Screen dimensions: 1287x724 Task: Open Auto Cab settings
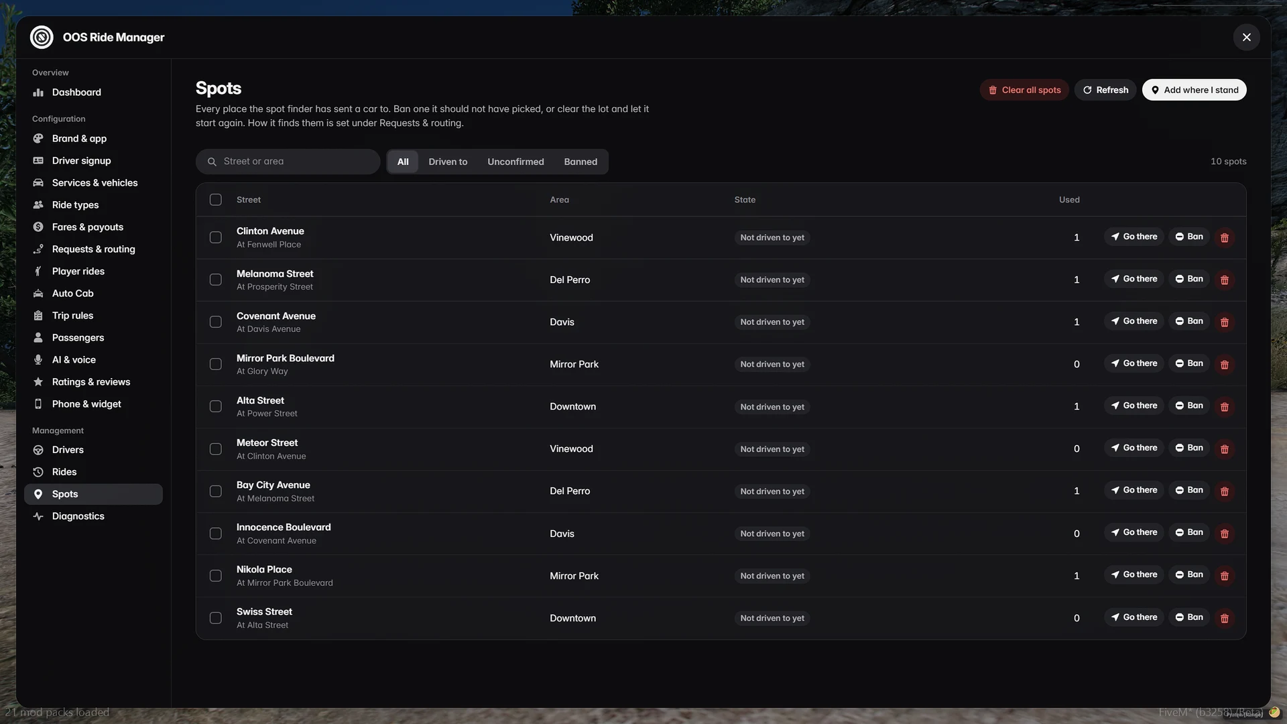(93, 294)
